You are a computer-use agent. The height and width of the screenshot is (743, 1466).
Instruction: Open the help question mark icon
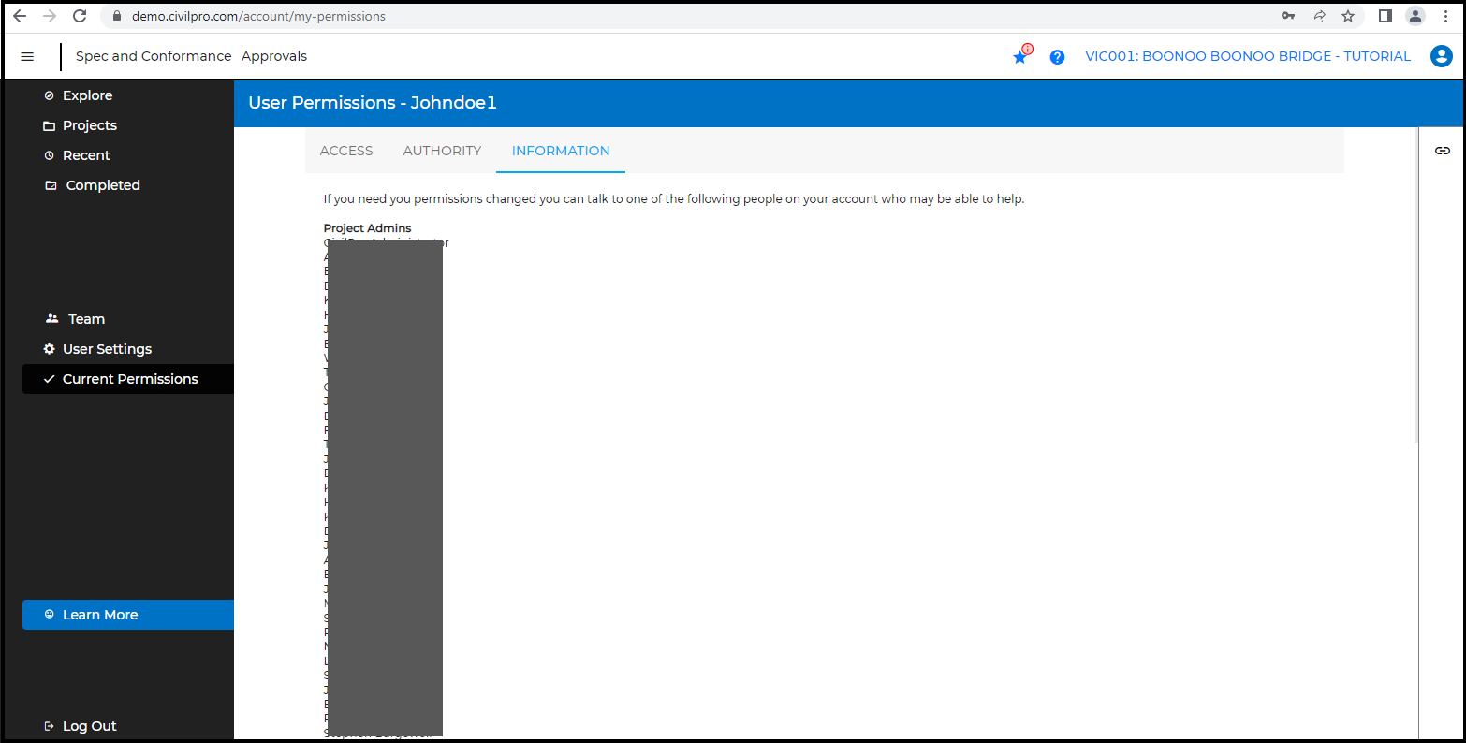(1057, 57)
